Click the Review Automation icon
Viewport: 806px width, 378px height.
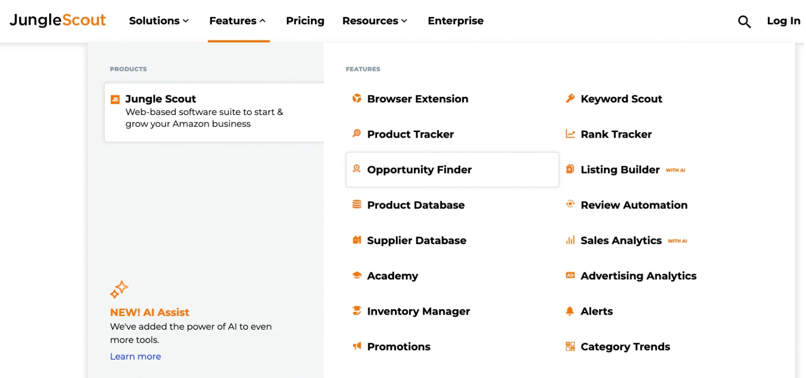(x=570, y=204)
